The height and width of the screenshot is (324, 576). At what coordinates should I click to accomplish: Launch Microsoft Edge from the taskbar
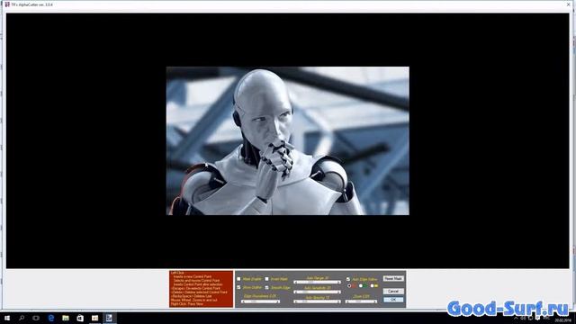50,318
